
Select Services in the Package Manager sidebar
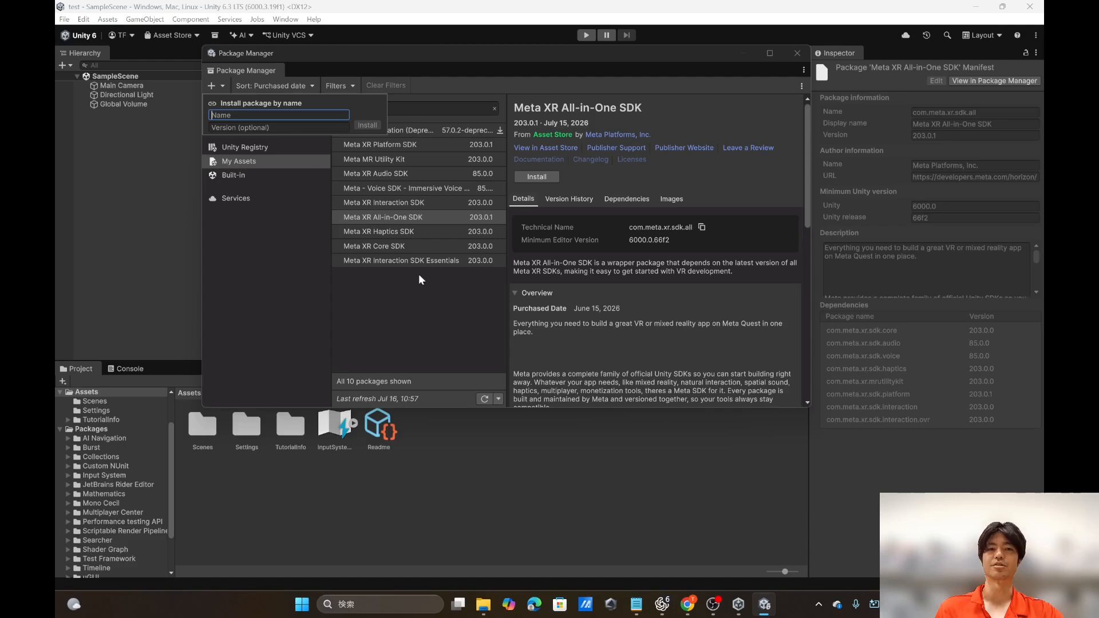[267, 199]
